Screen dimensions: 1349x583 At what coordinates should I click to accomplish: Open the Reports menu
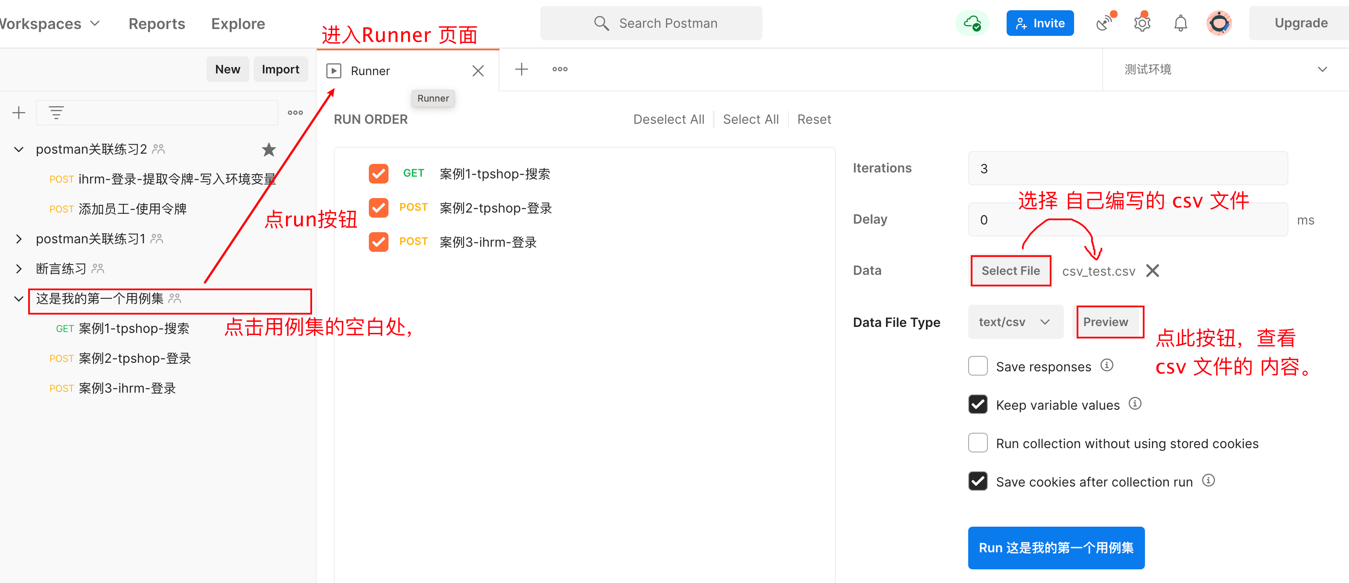click(157, 23)
